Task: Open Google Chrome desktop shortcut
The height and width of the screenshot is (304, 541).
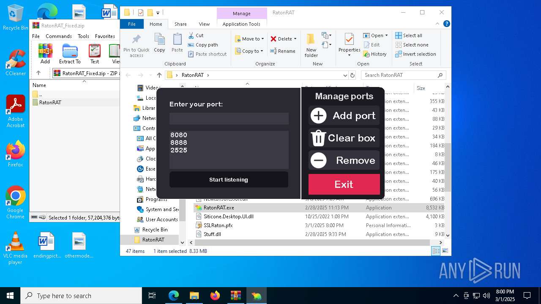Action: (16, 203)
